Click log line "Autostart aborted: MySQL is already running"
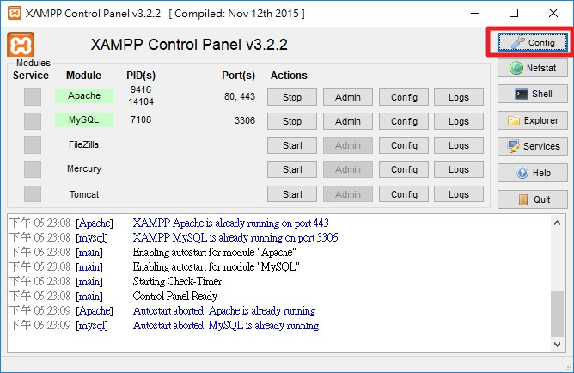The image size is (574, 373). pyautogui.click(x=226, y=326)
